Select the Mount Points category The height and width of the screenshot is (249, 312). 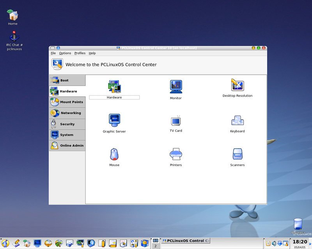[x=67, y=102]
